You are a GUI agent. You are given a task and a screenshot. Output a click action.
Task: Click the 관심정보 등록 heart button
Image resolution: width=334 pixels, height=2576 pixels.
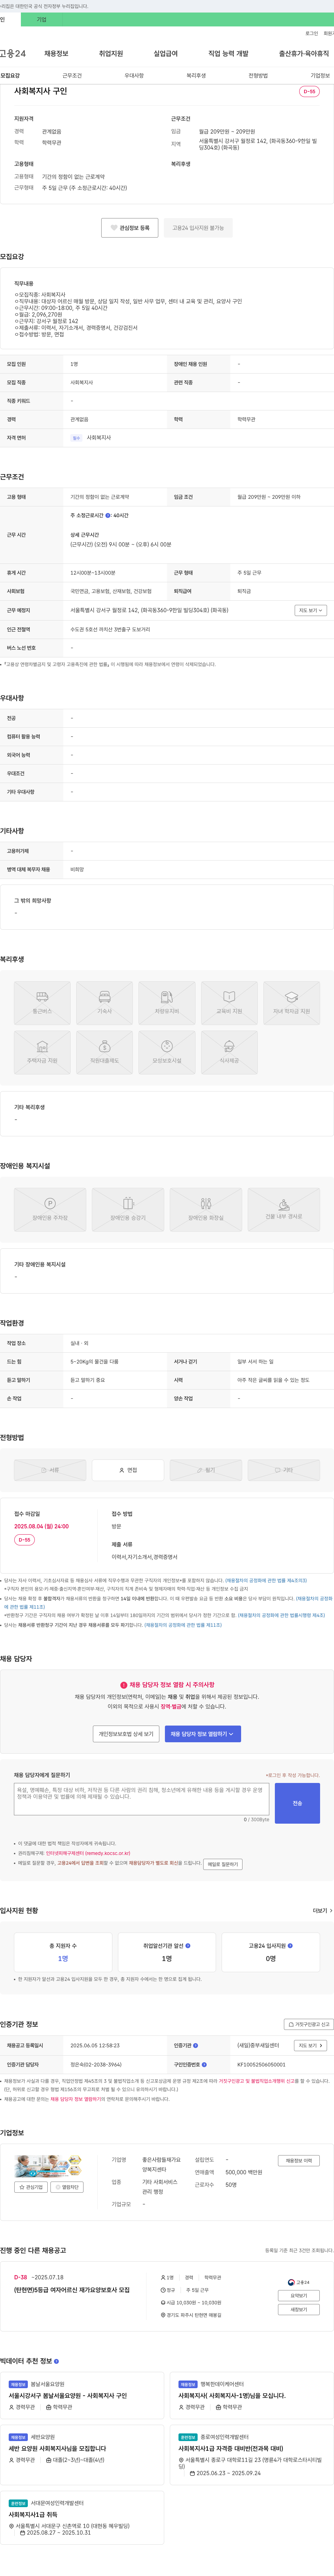(130, 228)
